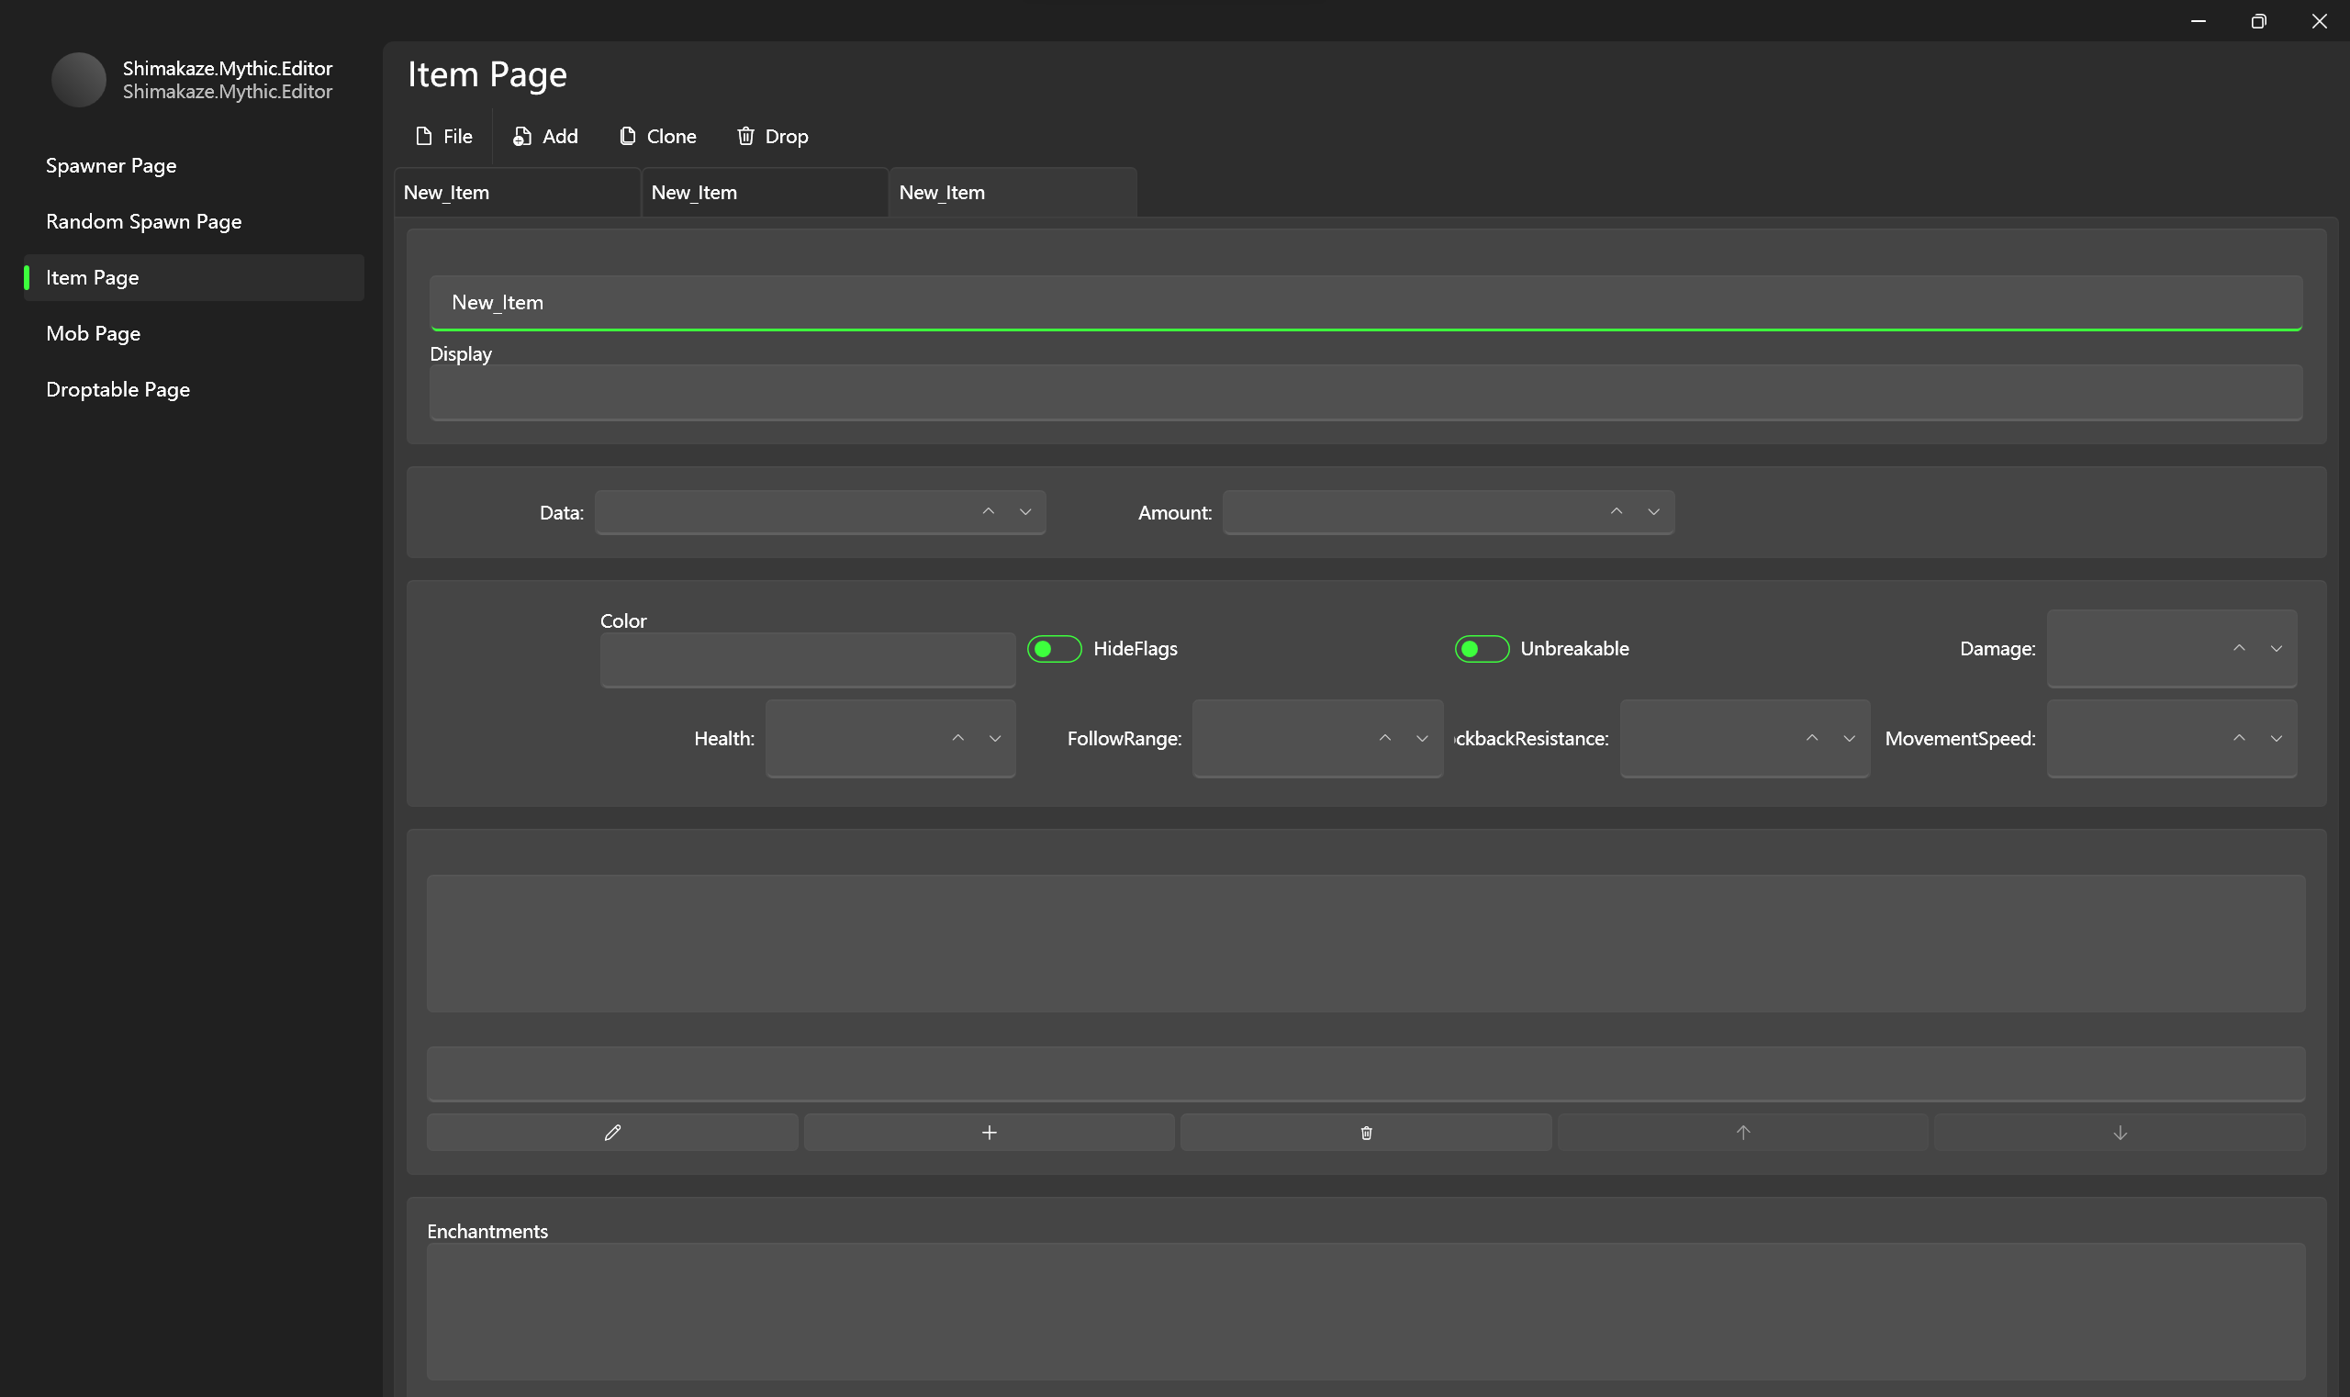
Task: Navigate to the Droptable Page
Action: [x=117, y=389]
